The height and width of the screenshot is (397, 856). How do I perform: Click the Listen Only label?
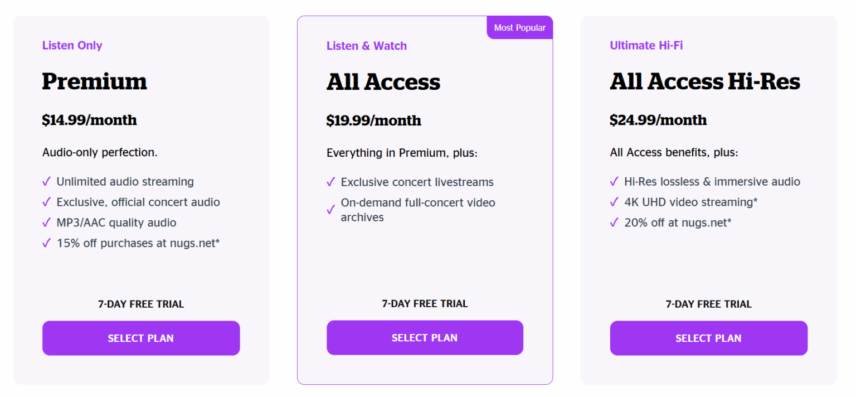pos(72,45)
